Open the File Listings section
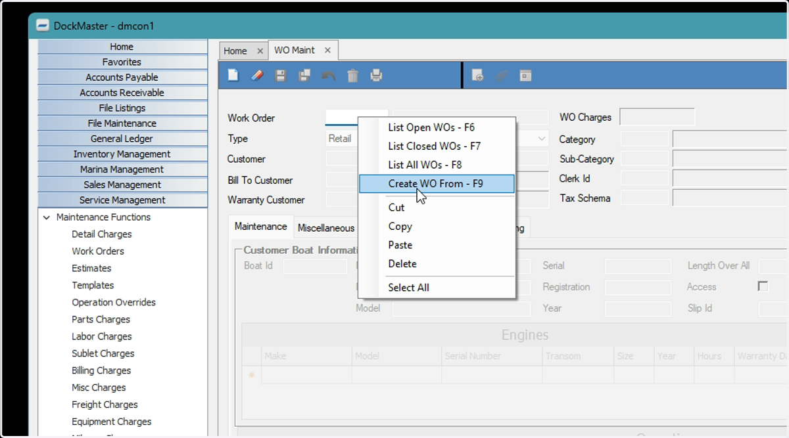789x438 pixels. pos(122,108)
